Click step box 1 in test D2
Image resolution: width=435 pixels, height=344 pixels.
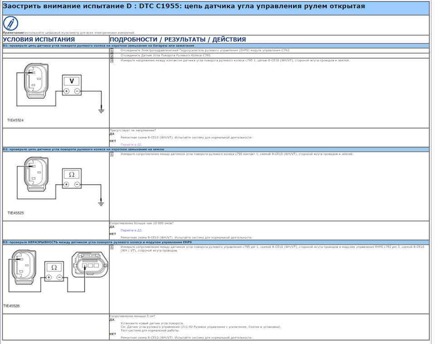tap(112, 154)
